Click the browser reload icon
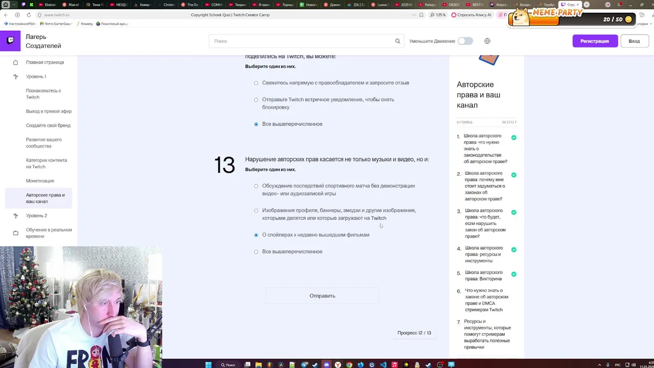Screen dimensions: 654x368 [x=29, y=15]
